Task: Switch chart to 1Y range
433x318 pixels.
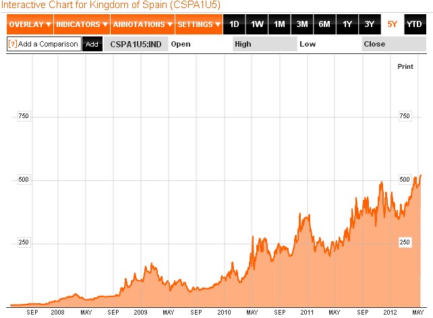Action: (x=347, y=24)
